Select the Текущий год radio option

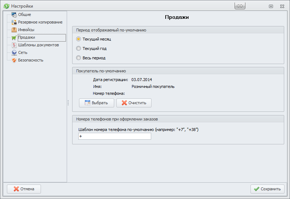(x=78, y=48)
